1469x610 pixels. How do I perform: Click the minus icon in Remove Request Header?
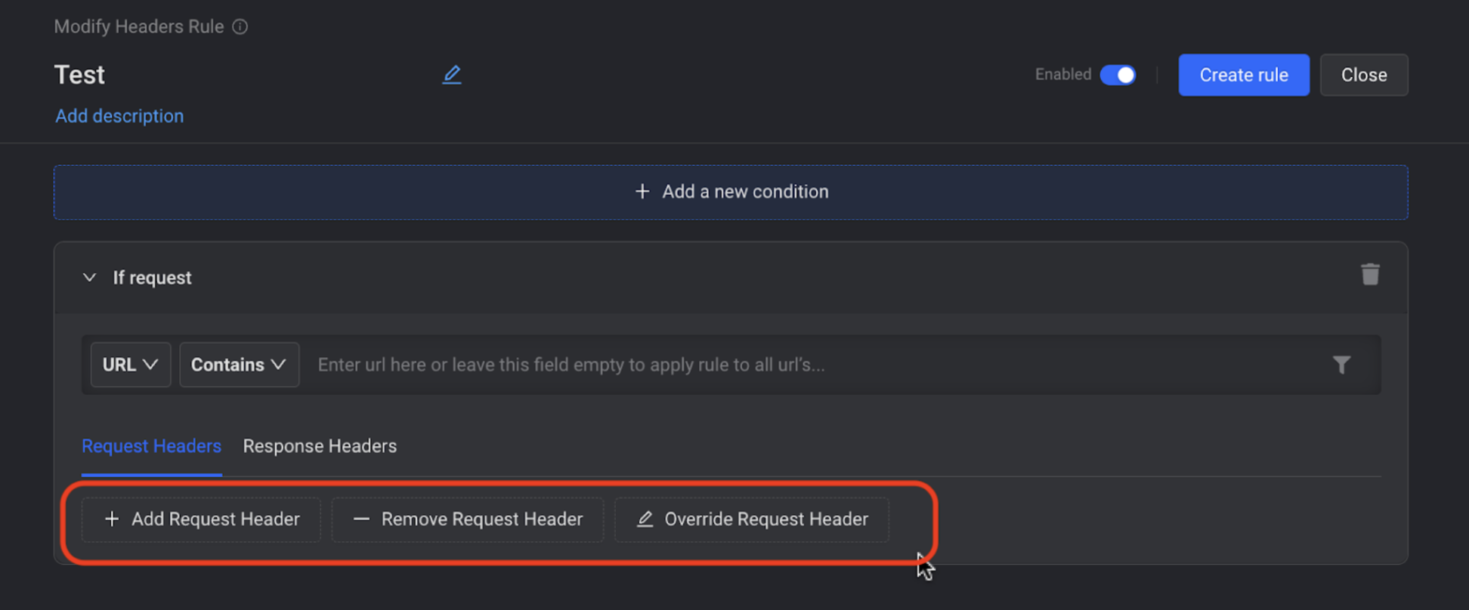361,519
